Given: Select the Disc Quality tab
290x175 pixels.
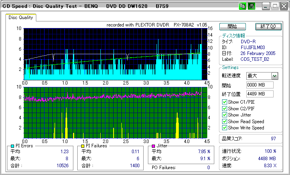Looking at the screenshot, I should click(21, 18).
